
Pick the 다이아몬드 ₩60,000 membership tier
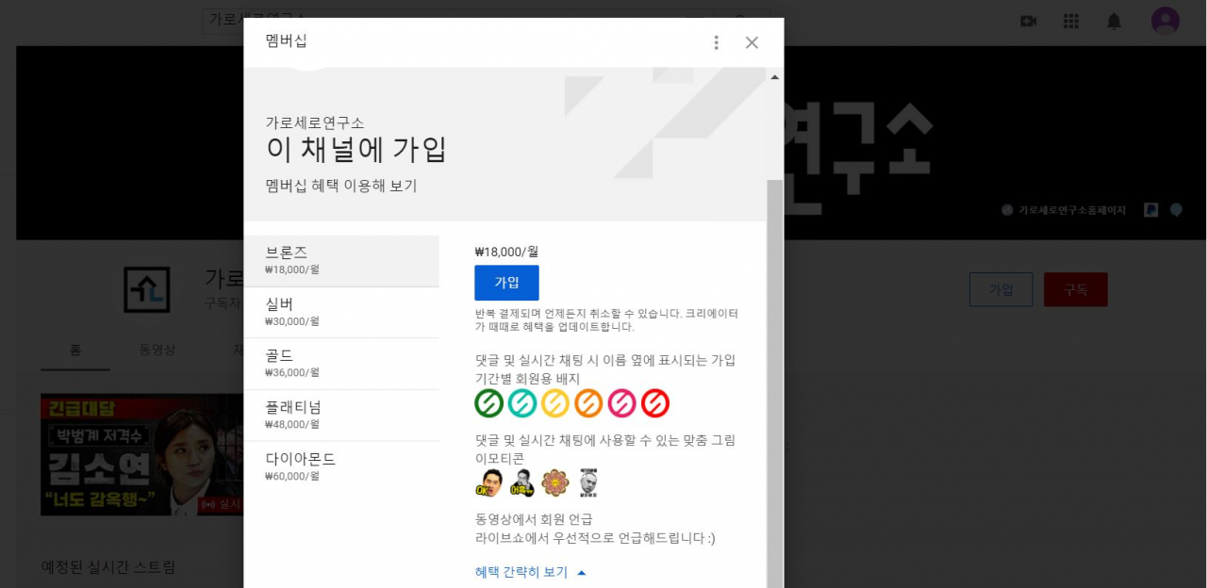pos(341,467)
